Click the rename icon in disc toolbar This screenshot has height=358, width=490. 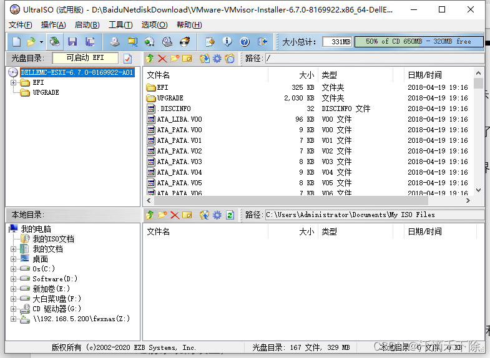click(187, 59)
